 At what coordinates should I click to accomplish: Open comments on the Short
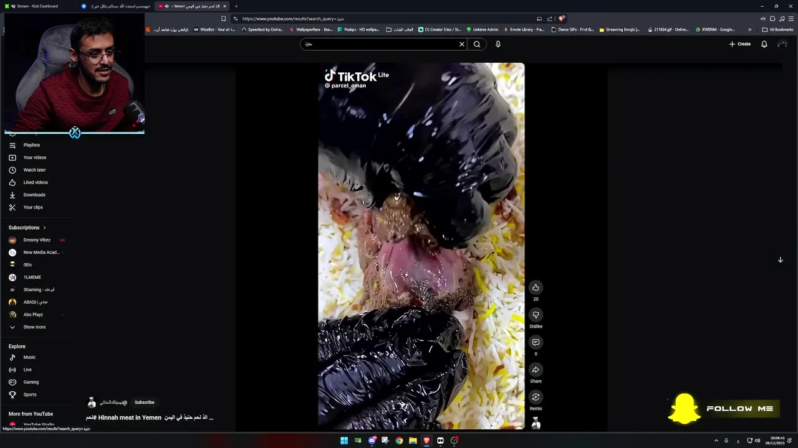pyautogui.click(x=536, y=342)
